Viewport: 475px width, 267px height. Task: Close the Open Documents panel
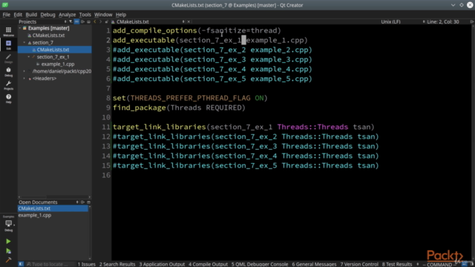tap(88, 202)
